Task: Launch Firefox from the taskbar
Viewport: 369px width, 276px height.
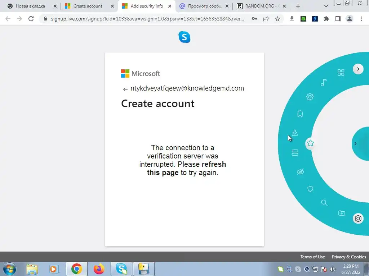Action: pyautogui.click(x=99, y=269)
